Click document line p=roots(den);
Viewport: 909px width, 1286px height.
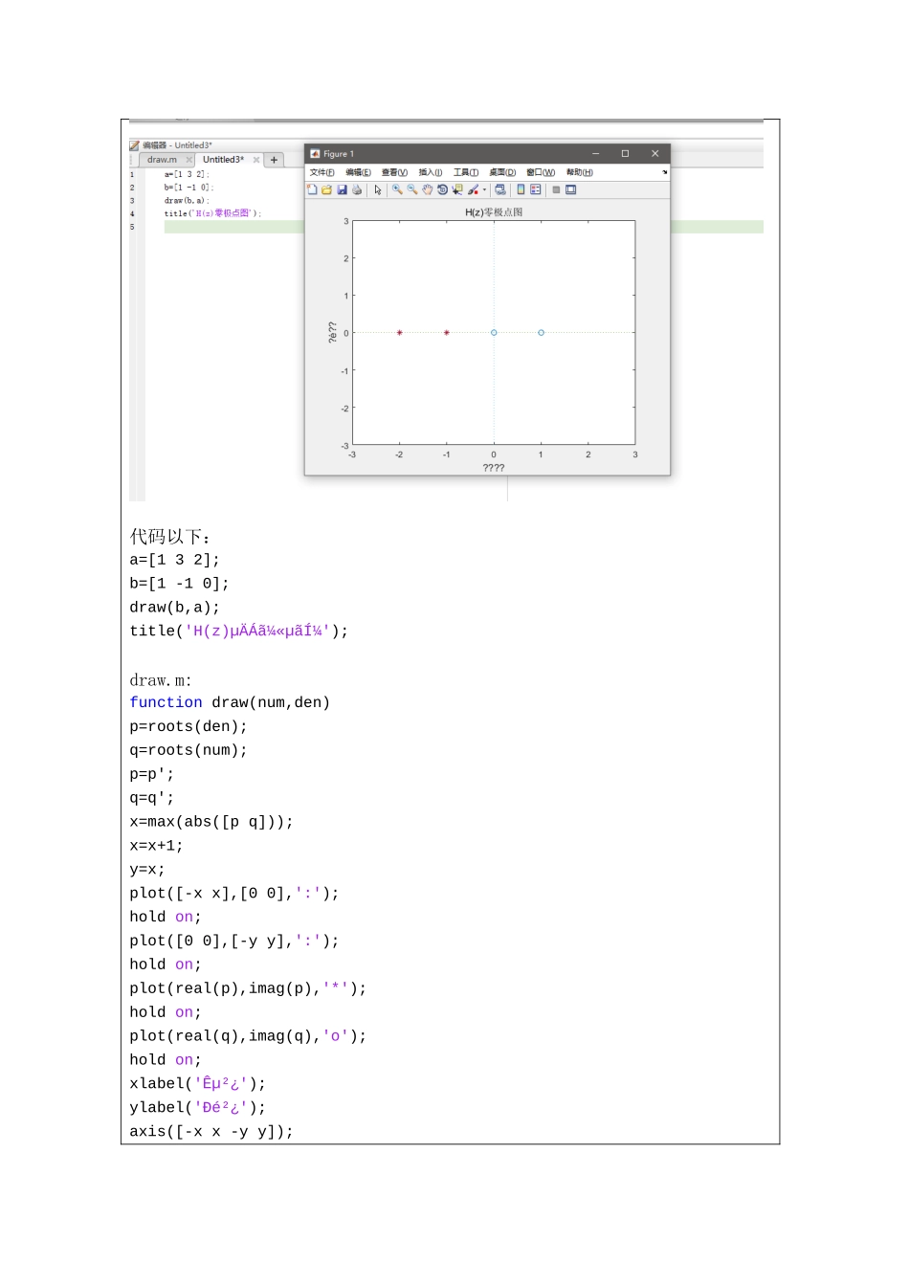188,726
